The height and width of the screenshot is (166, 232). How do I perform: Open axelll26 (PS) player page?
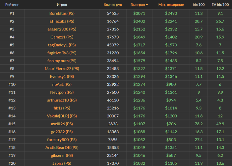(x=62, y=124)
